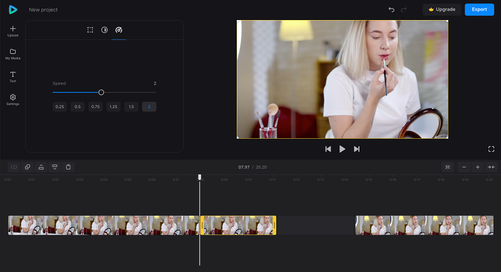The image size is (501, 272).
Task: Open My Media folder
Action: (13, 54)
